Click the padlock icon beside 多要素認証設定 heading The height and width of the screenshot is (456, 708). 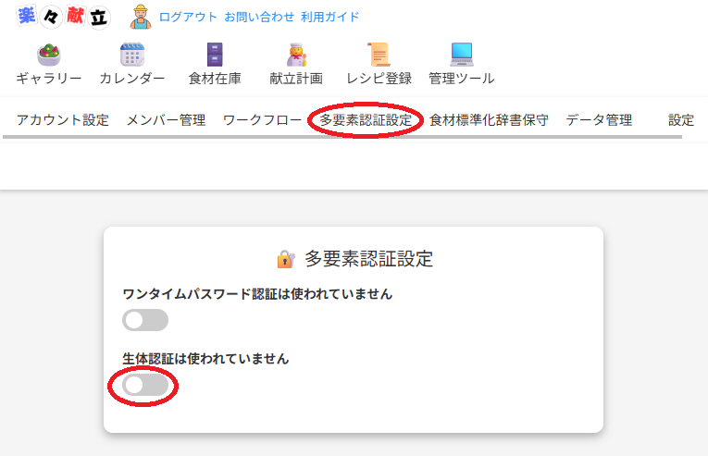pos(286,259)
